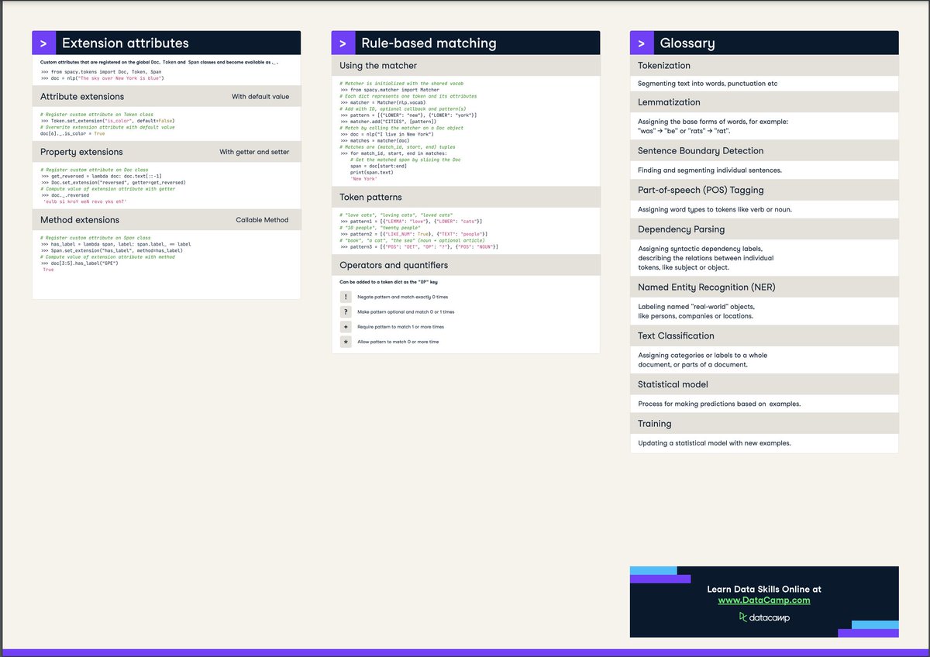
Task: Click the purple strip at the screen bottom
Action: point(465,652)
